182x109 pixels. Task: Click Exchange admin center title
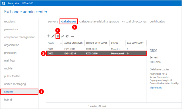(x=26, y=12)
